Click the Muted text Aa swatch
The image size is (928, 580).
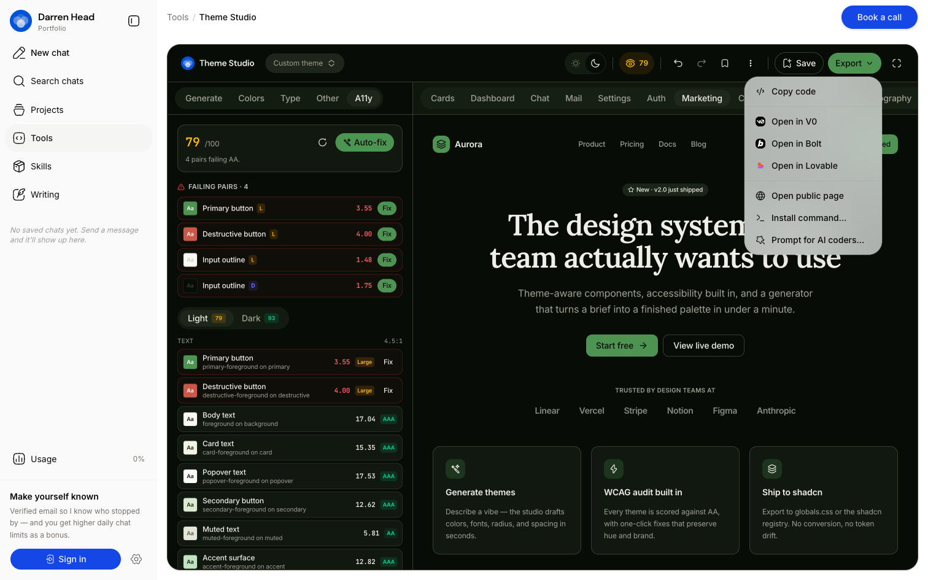tap(190, 533)
